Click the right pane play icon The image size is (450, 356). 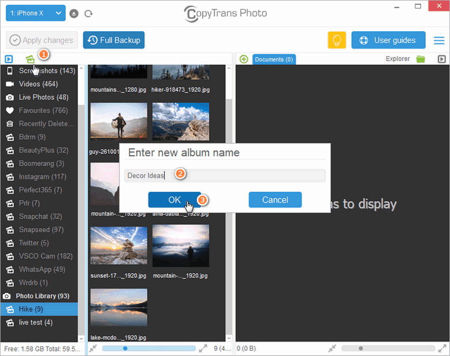click(x=441, y=59)
